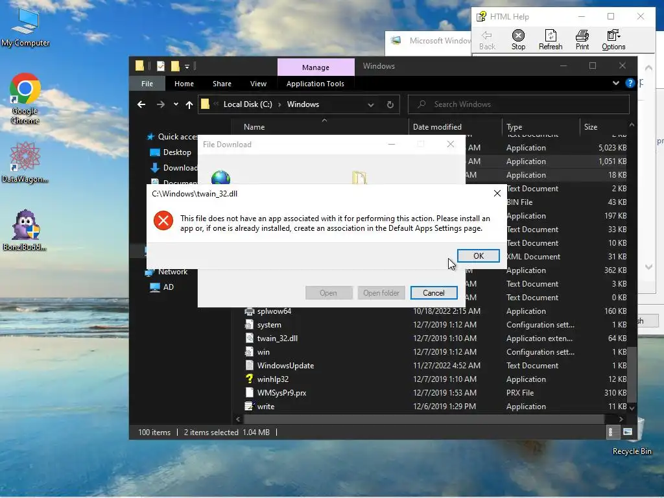Click the globe icon in the File Download window

(x=220, y=177)
